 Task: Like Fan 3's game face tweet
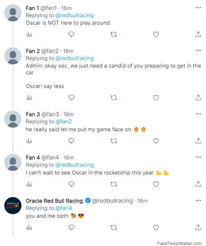[156, 141]
